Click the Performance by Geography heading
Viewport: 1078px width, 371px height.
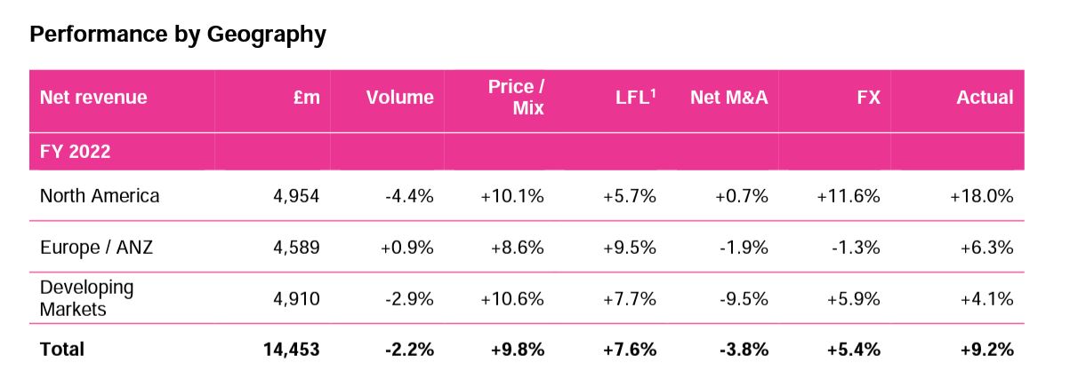(x=178, y=35)
